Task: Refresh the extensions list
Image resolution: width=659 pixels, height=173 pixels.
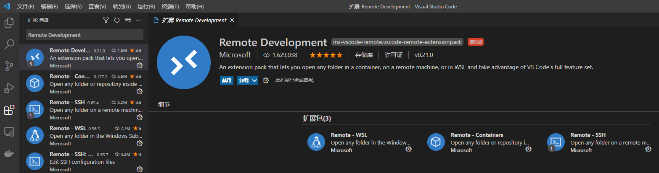Action: [117, 20]
